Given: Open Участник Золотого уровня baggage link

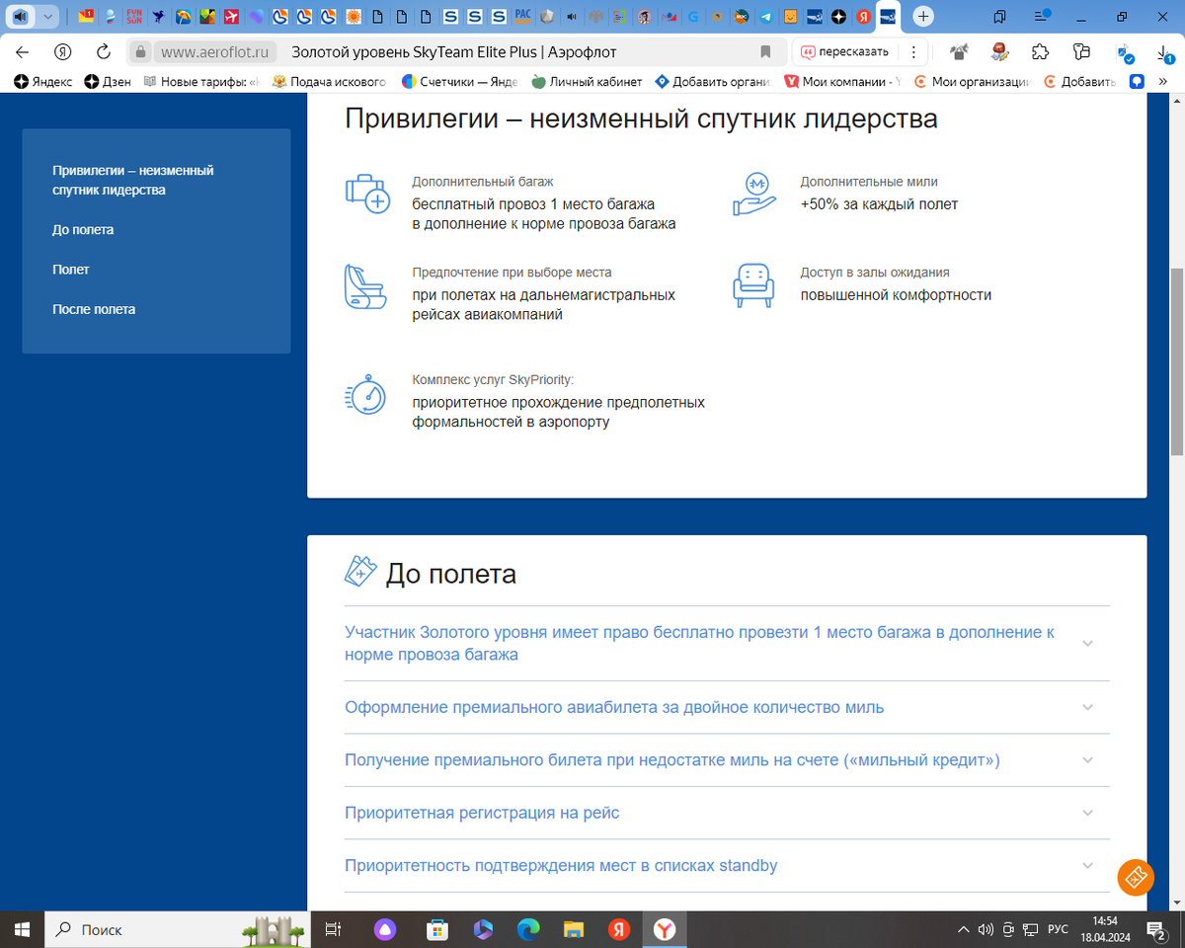Looking at the screenshot, I should point(699,643).
